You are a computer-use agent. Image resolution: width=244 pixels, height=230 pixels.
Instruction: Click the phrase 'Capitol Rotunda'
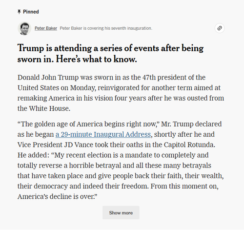click(189, 145)
